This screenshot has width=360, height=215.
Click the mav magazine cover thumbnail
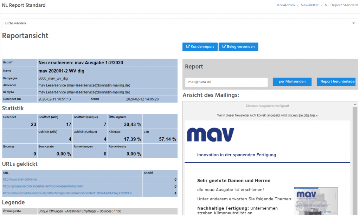pyautogui.click(x=316, y=201)
